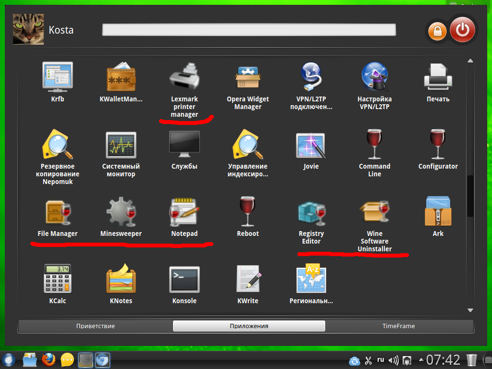This screenshot has width=492, height=369.
Task: Open Системный монитор app
Action: click(x=121, y=145)
